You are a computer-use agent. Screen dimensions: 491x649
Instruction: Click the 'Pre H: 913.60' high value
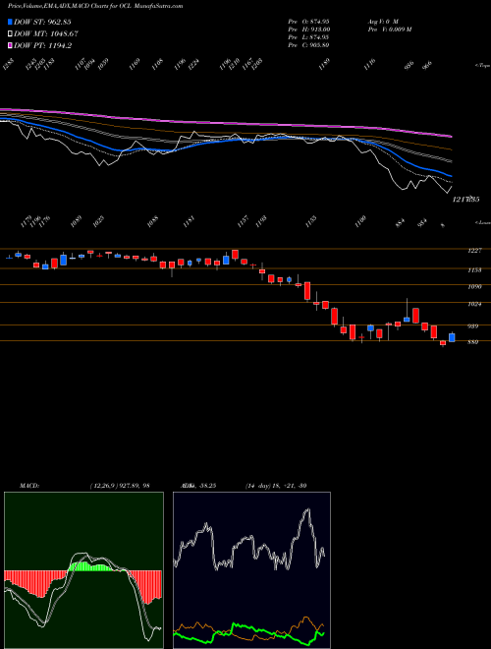tap(308, 29)
